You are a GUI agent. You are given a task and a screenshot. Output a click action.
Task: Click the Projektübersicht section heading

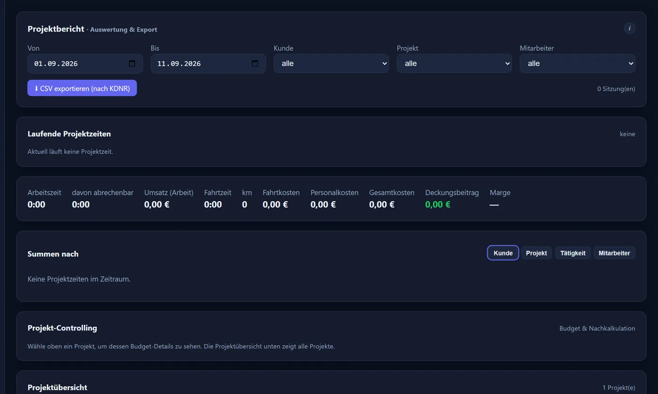(57, 387)
